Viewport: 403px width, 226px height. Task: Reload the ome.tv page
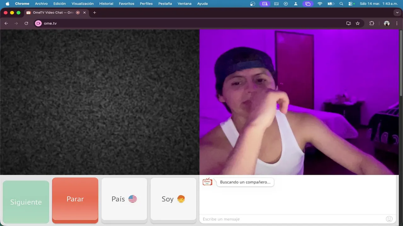(26, 23)
